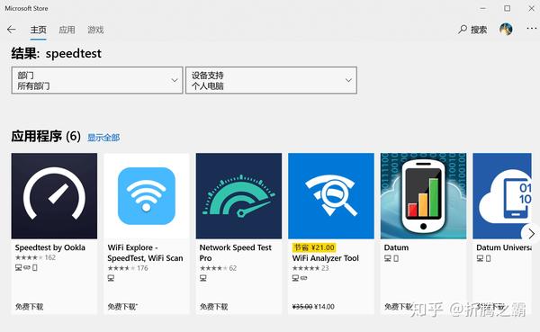
Task: Open the three-dots more menu
Action: [531, 29]
